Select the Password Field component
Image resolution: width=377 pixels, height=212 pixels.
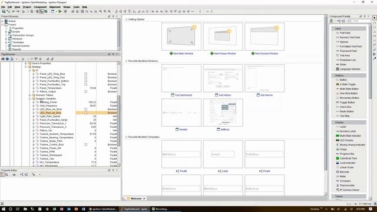(348, 51)
